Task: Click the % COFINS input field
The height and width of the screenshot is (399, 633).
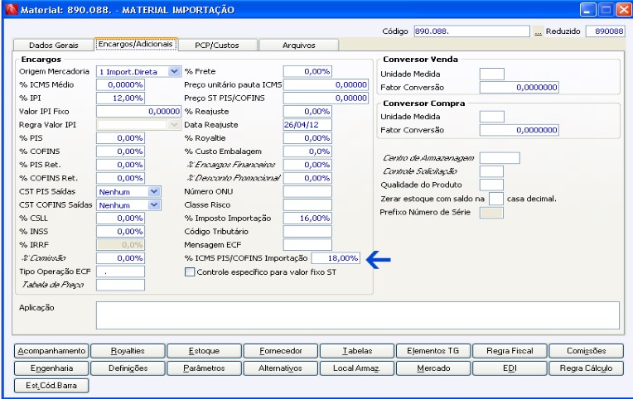Action: point(120,151)
